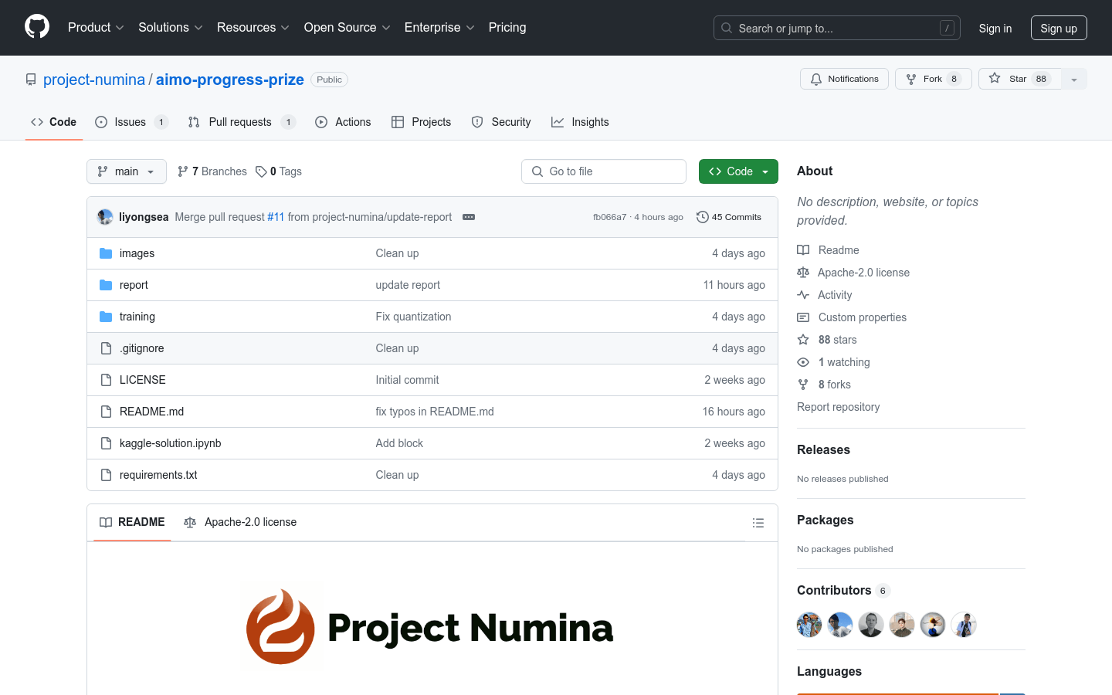Click the Notifications bell button
The image size is (1112, 695).
[x=844, y=79]
